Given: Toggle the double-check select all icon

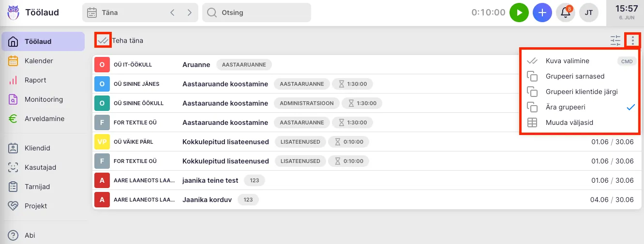Looking at the screenshot, I should [x=103, y=41].
